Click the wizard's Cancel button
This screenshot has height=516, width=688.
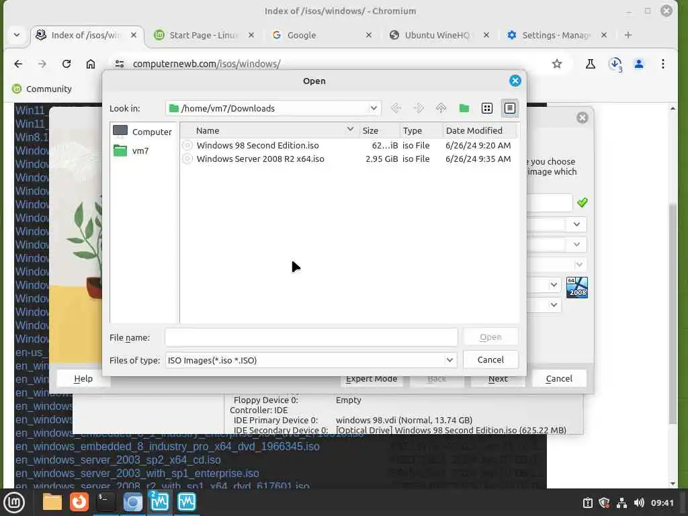pos(559,378)
